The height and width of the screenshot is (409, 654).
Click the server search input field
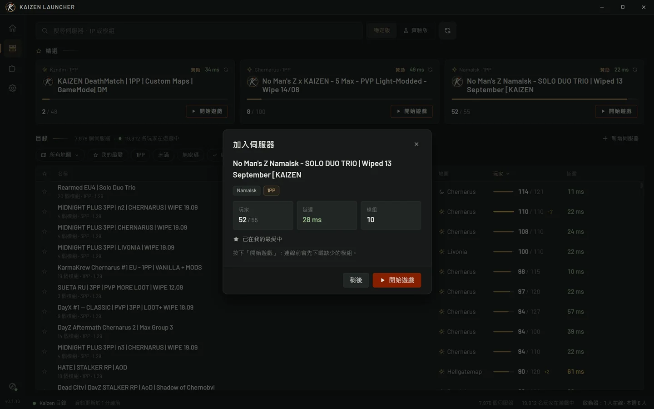(199, 30)
